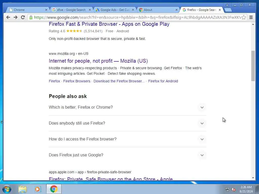Click the Show desktop button at taskbar end

257,189
